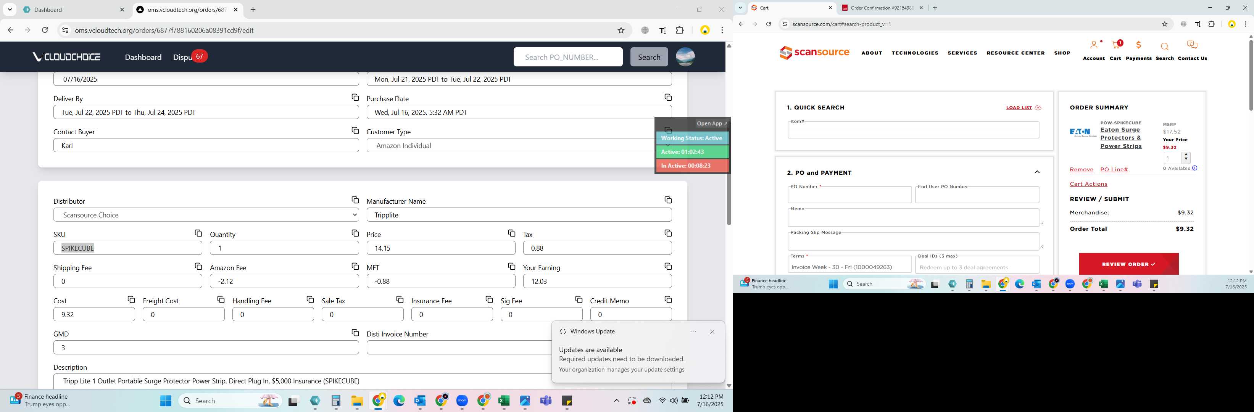Remove the item from the cart
This screenshot has width=1254, height=412.
tap(1081, 169)
